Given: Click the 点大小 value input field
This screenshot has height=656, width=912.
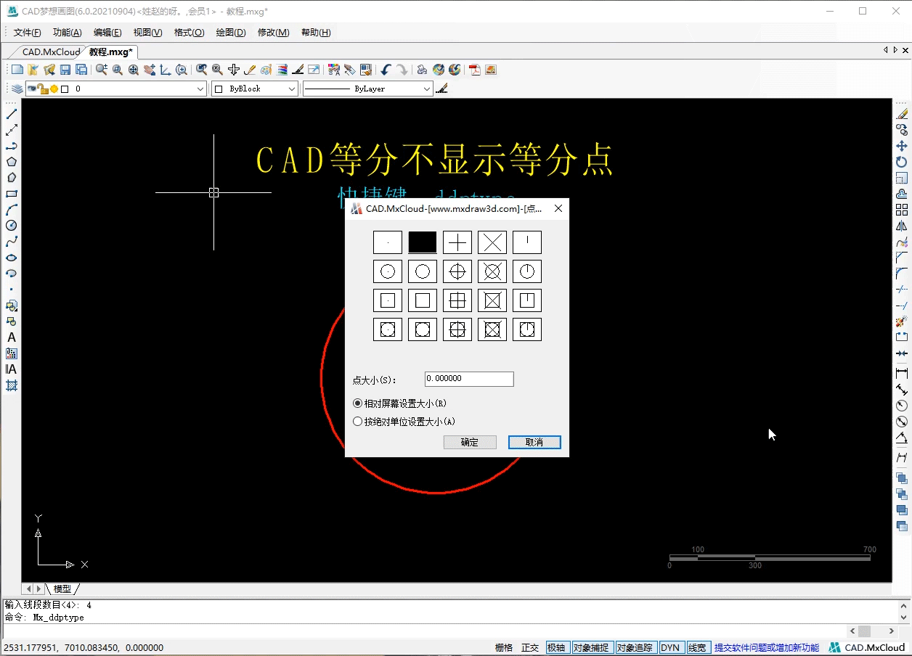Looking at the screenshot, I should [x=468, y=378].
